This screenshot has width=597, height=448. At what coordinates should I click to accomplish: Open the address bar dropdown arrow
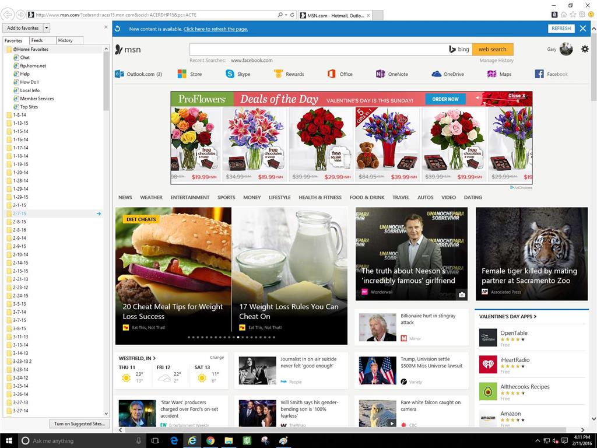pos(286,15)
